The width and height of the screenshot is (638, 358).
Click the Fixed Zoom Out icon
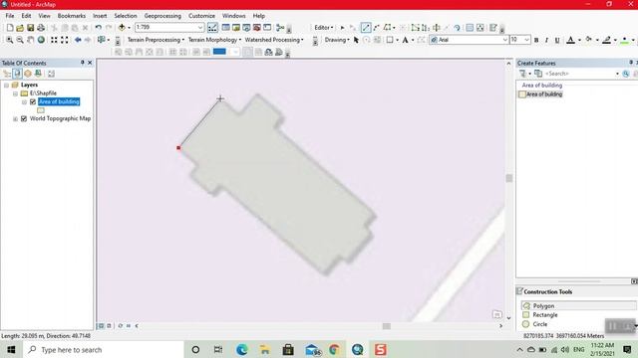pos(64,40)
